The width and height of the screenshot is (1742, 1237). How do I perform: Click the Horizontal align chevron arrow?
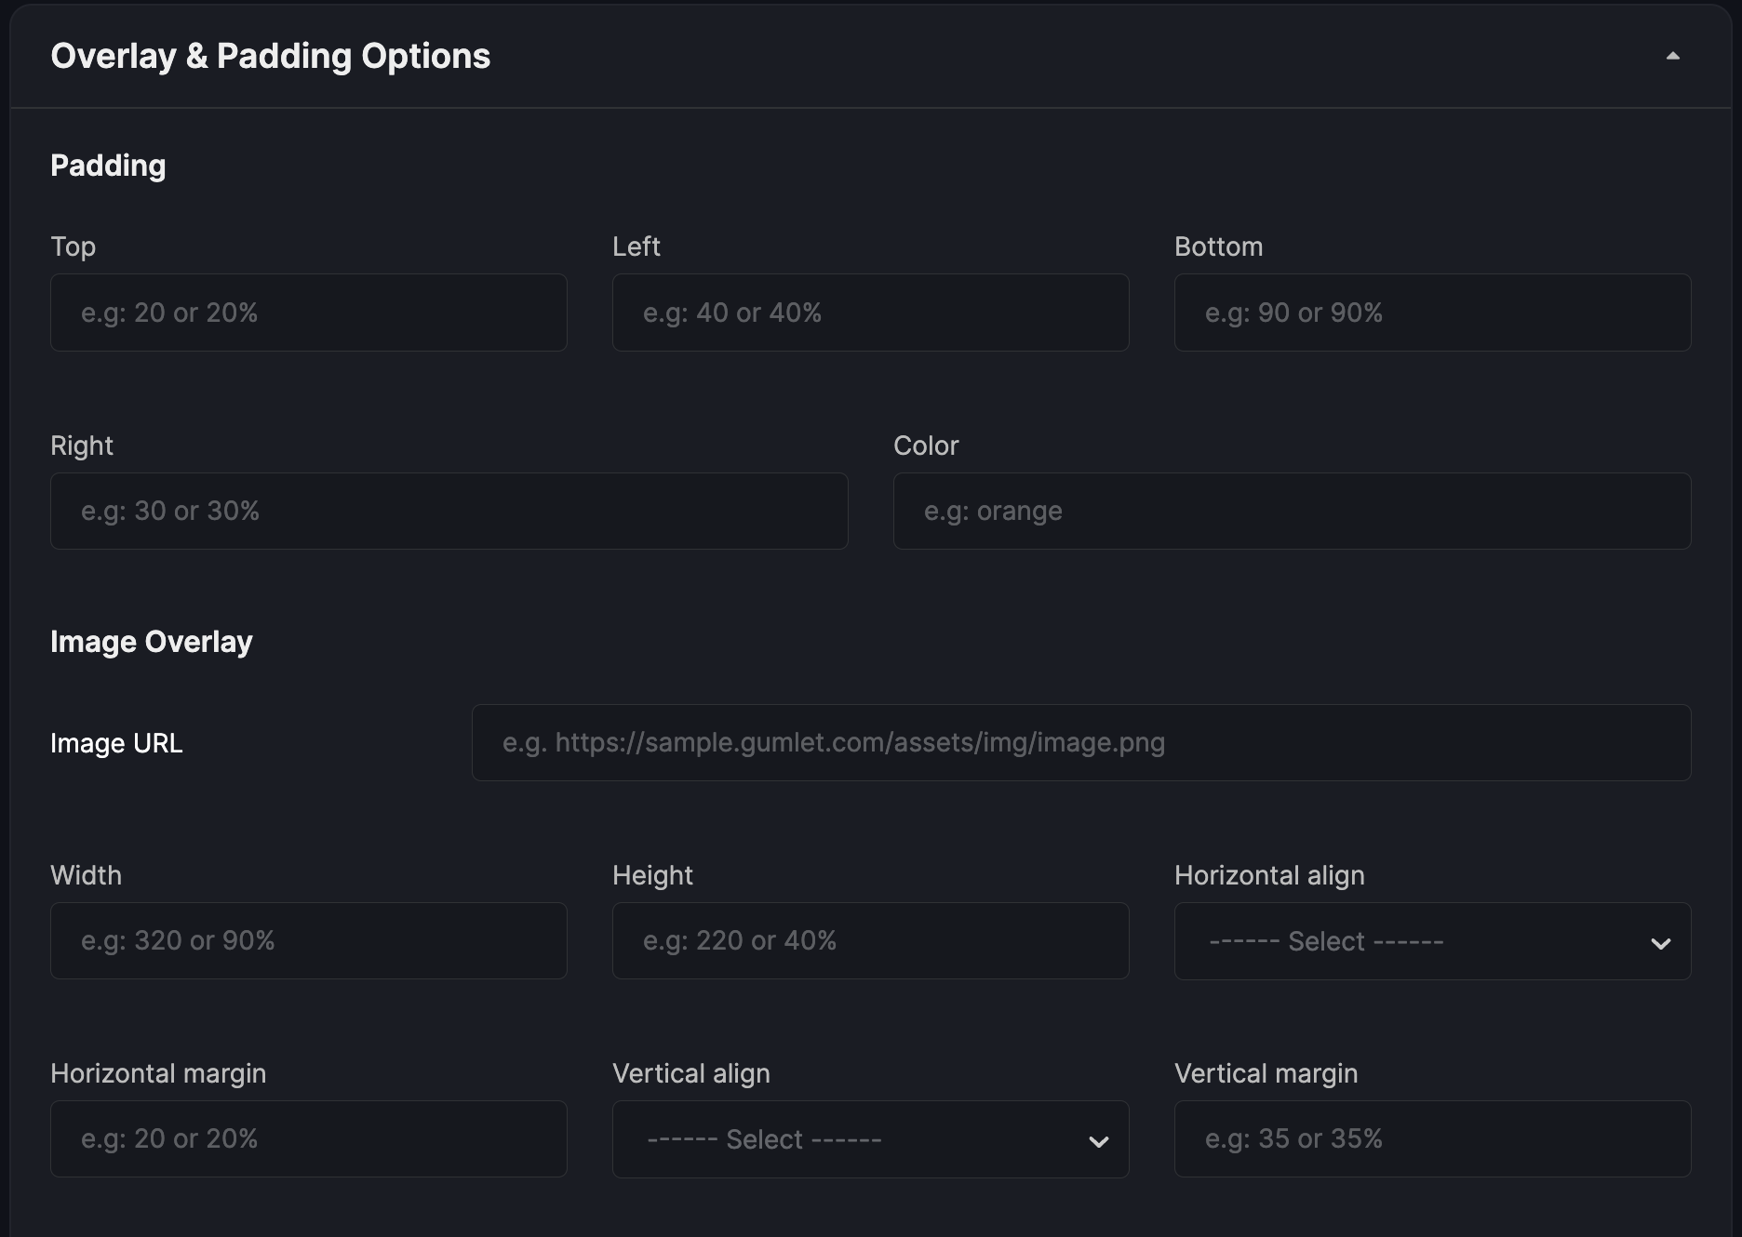click(1661, 944)
